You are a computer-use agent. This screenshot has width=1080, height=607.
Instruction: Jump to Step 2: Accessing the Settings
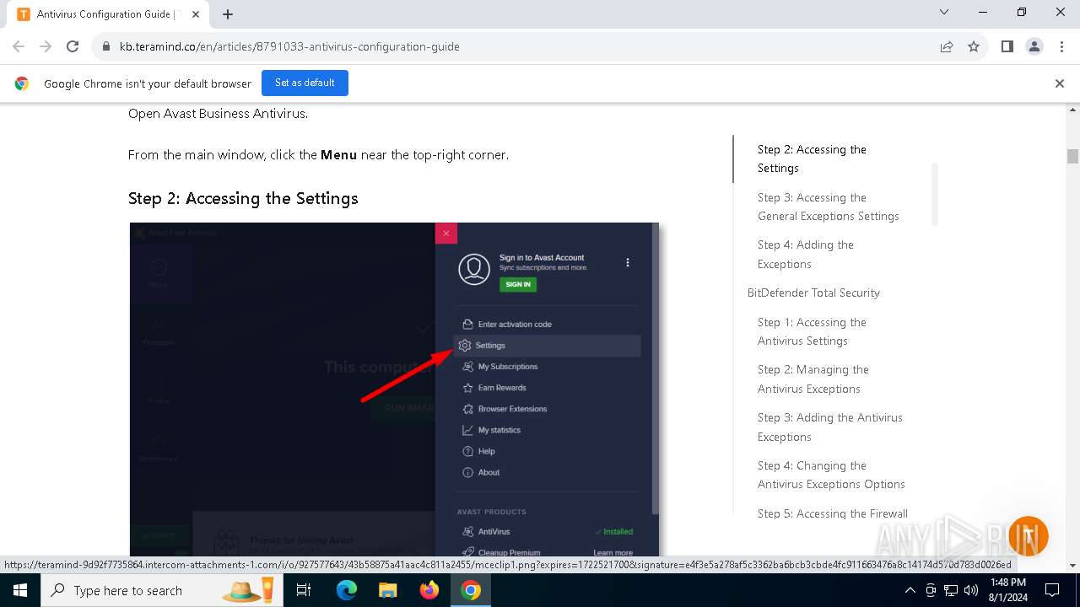click(x=812, y=158)
